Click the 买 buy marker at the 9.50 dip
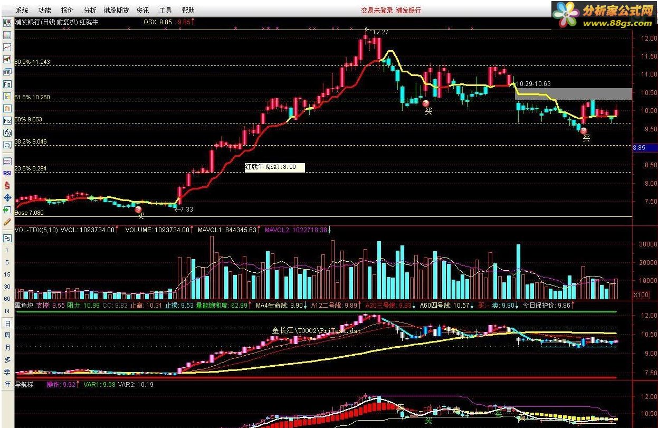The image size is (658, 428). 586,138
